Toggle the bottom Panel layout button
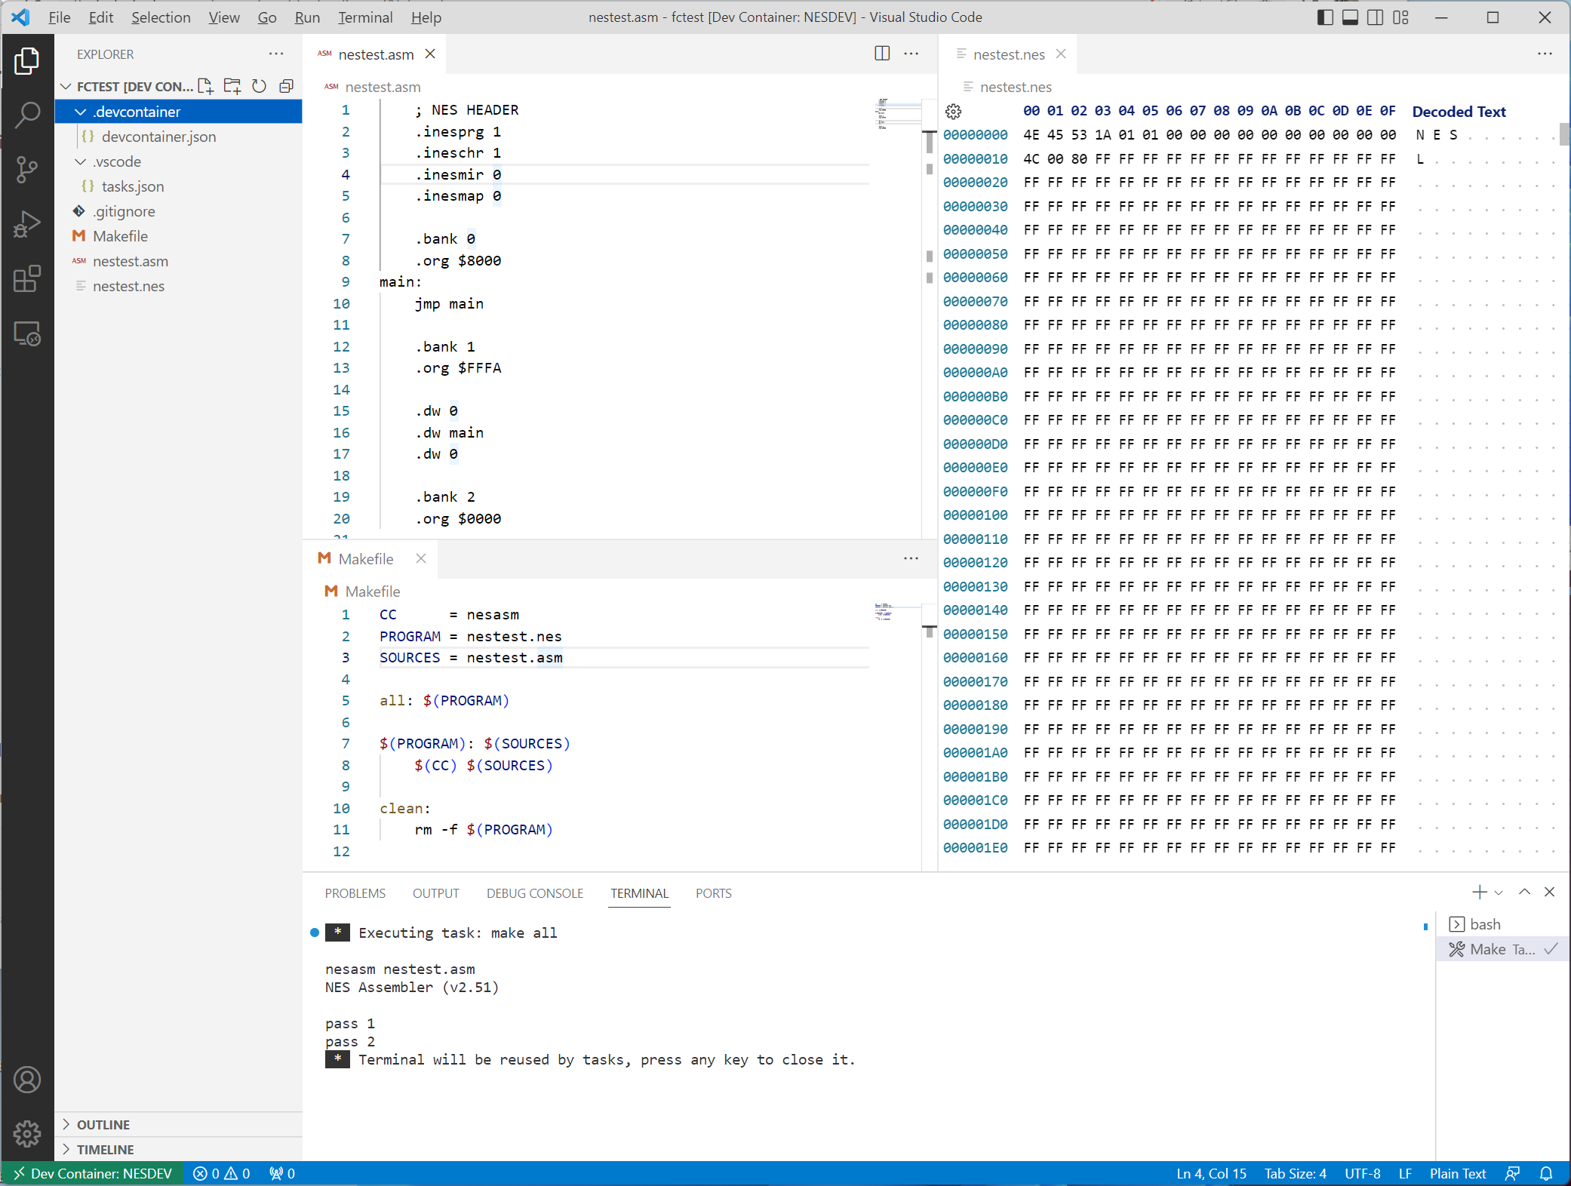1571x1186 pixels. click(1350, 17)
